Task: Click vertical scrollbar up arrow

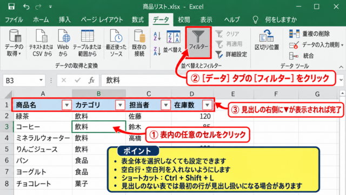Action: pyautogui.click(x=342, y=94)
